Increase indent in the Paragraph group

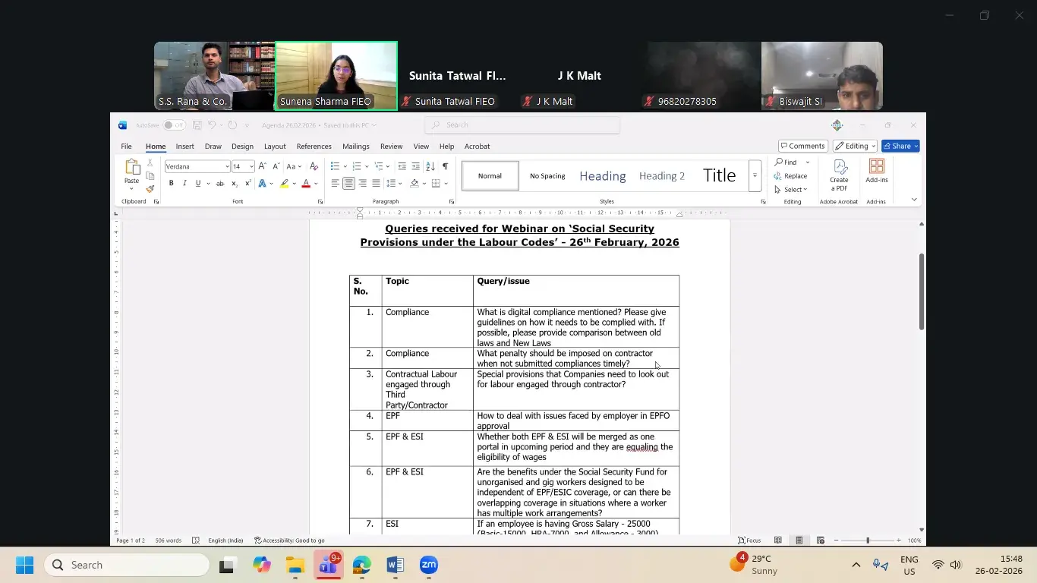(x=415, y=166)
